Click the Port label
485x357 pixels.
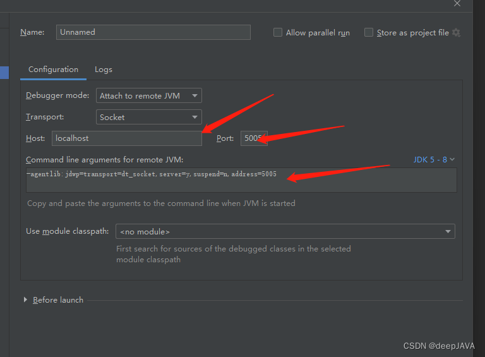click(x=225, y=138)
